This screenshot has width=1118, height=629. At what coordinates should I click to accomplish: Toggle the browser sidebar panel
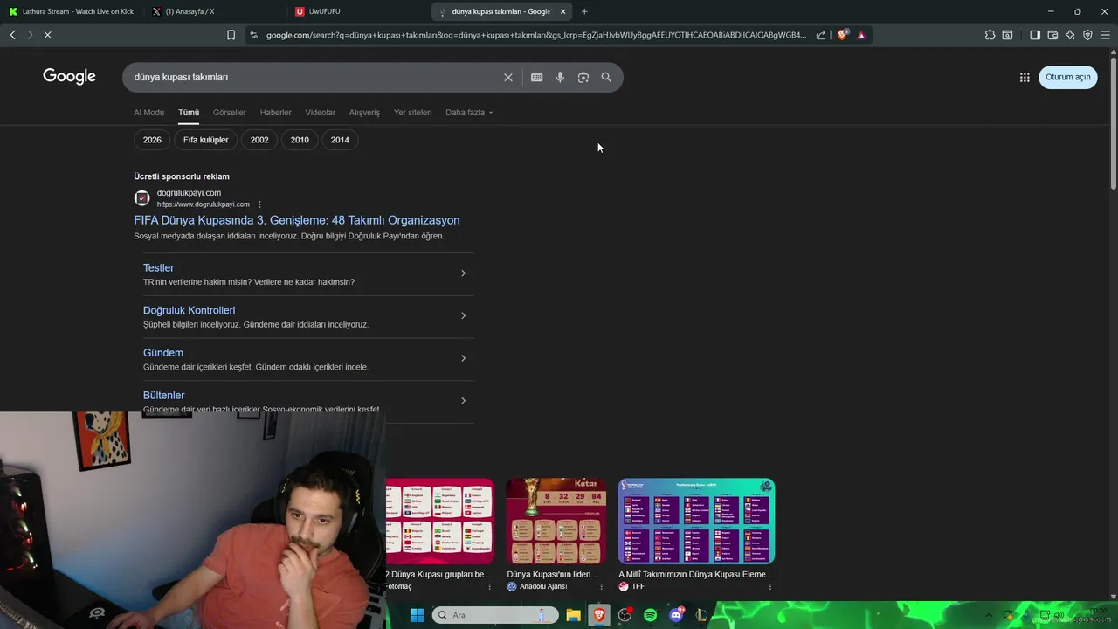(x=1035, y=35)
